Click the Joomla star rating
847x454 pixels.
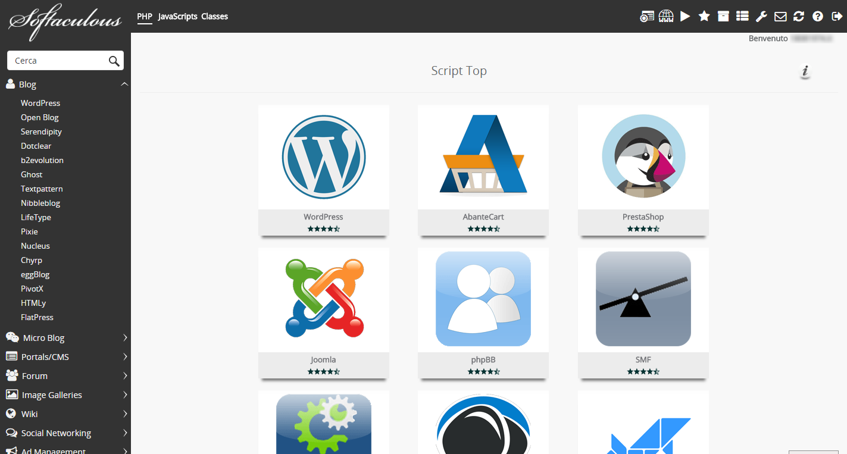[x=324, y=371]
